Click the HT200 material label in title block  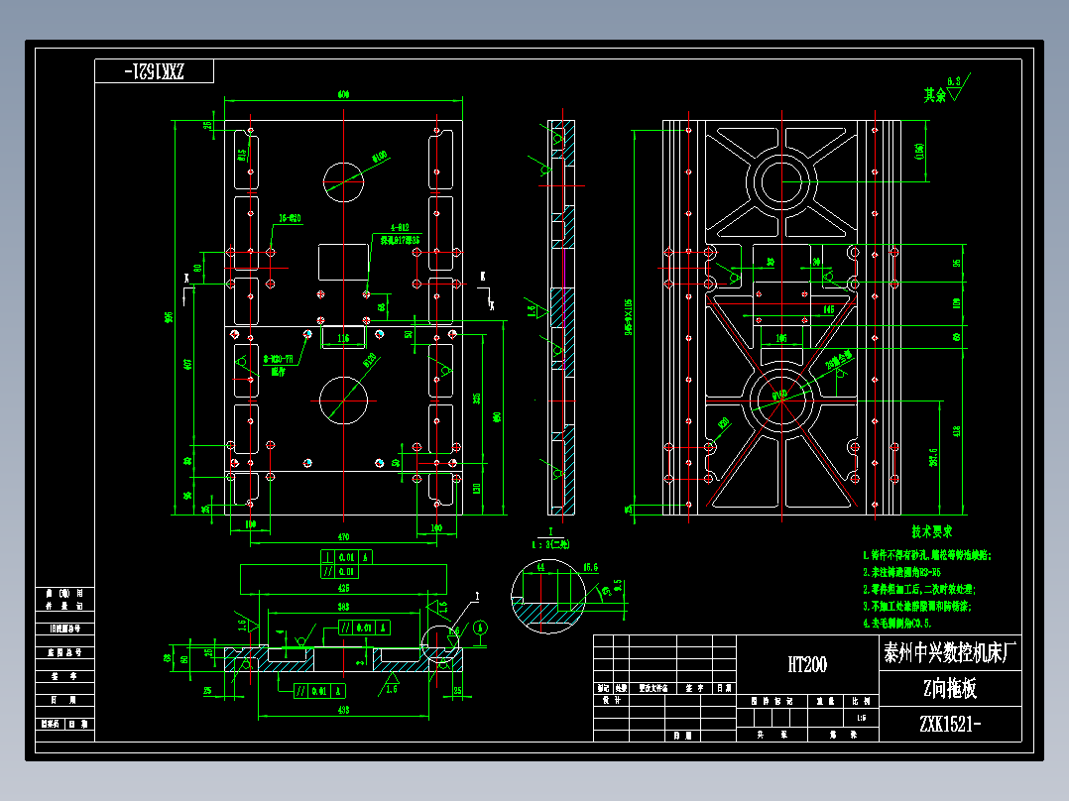point(807,664)
